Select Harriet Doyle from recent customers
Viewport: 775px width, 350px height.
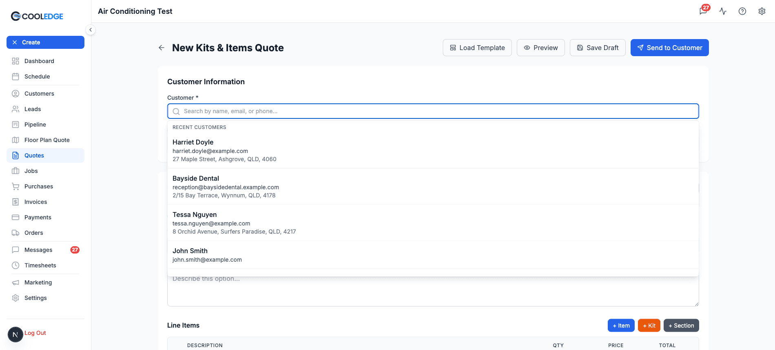(x=433, y=150)
